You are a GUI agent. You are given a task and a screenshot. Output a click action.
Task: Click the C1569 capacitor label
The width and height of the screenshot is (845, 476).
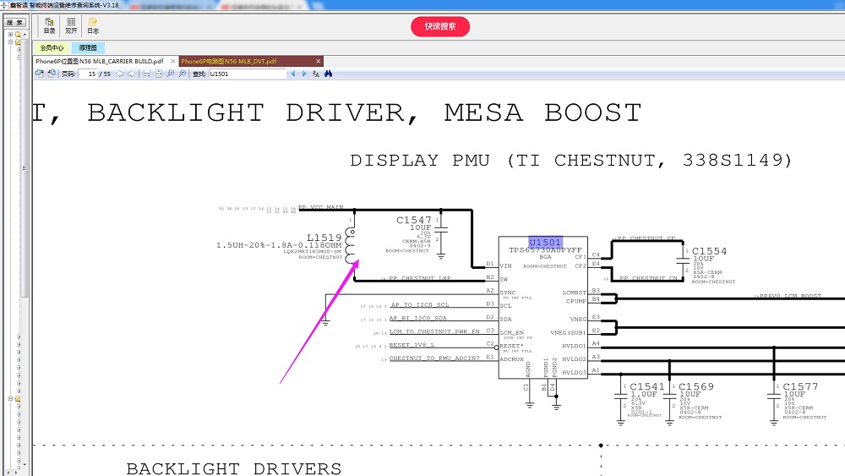click(696, 386)
